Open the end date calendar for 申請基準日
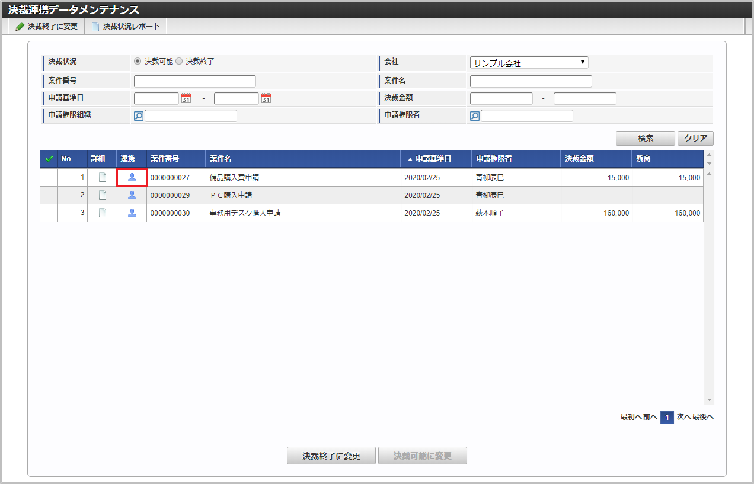This screenshot has height=484, width=754. pyautogui.click(x=266, y=98)
